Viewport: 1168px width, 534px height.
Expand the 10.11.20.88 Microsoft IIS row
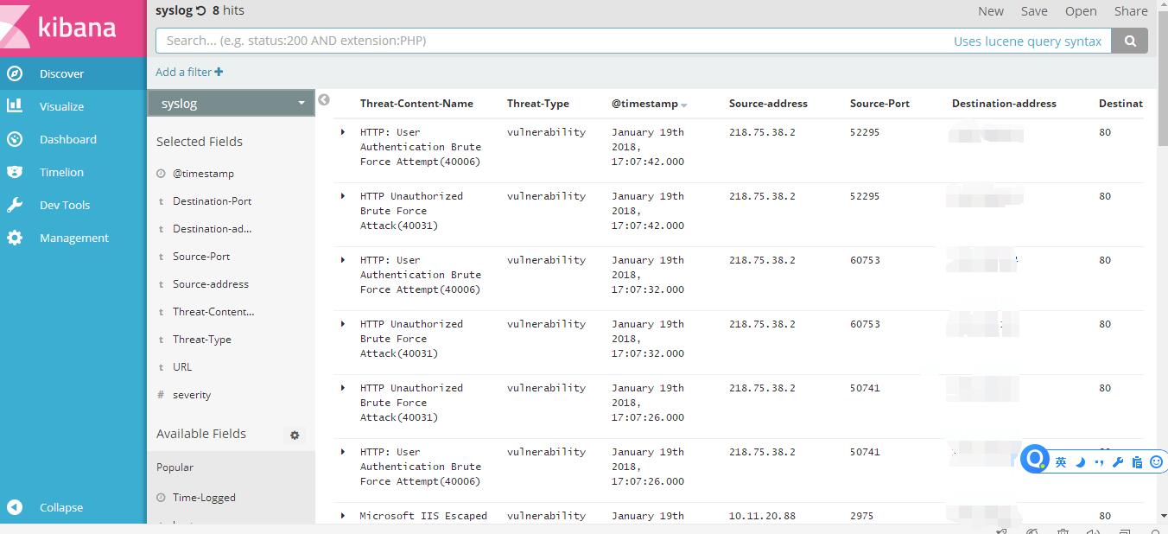coord(343,516)
